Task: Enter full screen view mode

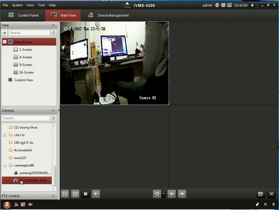Action: (271, 194)
